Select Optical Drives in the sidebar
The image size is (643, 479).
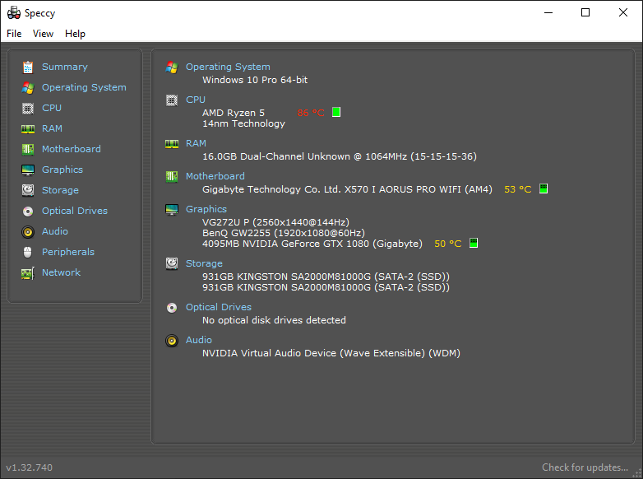click(75, 211)
